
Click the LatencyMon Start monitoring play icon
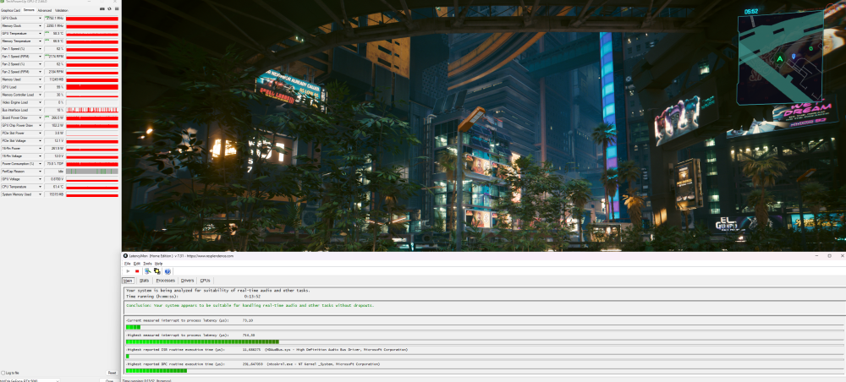(127, 271)
